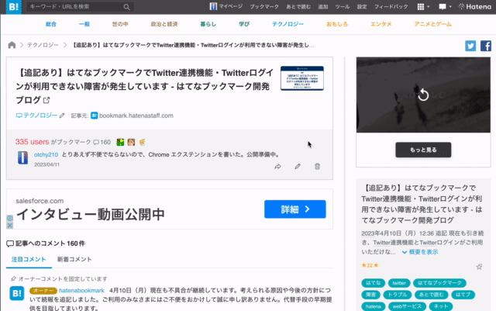
Task: Share page via Twitter icon
Action: 470,46
